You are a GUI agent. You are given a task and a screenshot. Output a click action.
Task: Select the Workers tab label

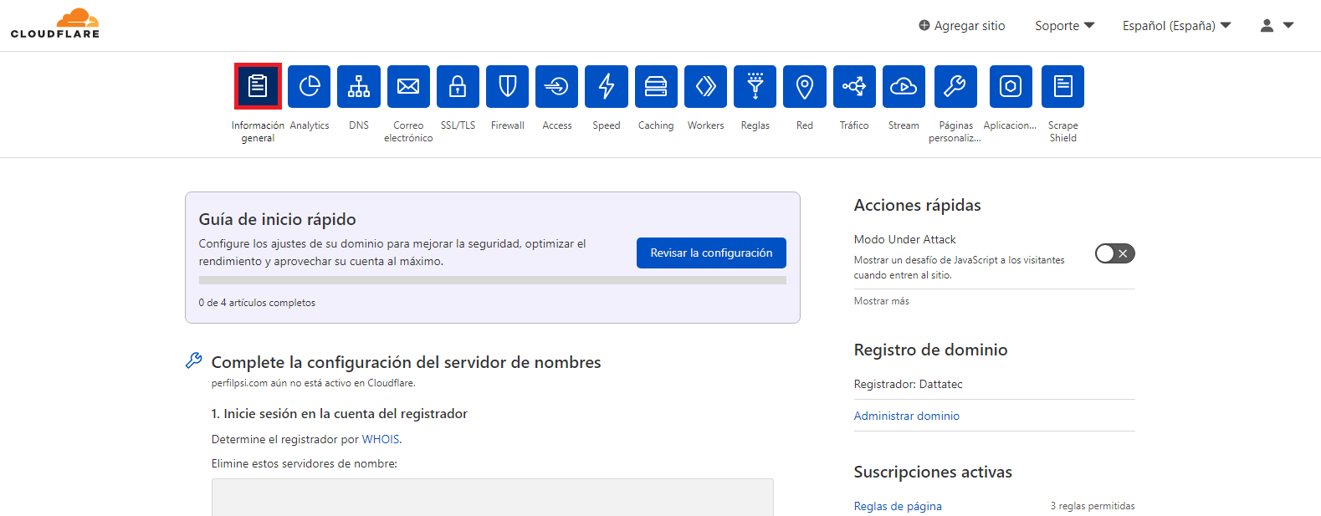tap(705, 125)
